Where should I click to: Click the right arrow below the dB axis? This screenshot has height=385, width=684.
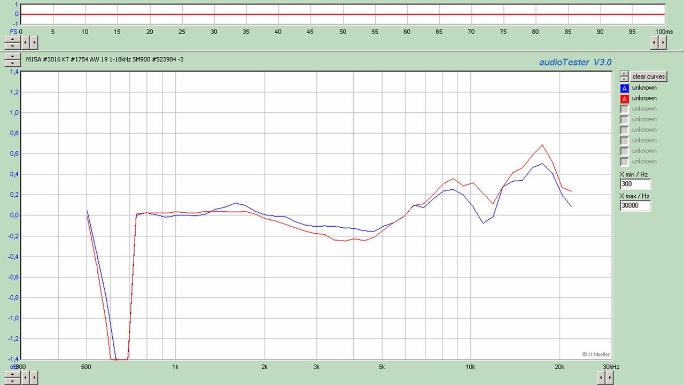[34, 377]
